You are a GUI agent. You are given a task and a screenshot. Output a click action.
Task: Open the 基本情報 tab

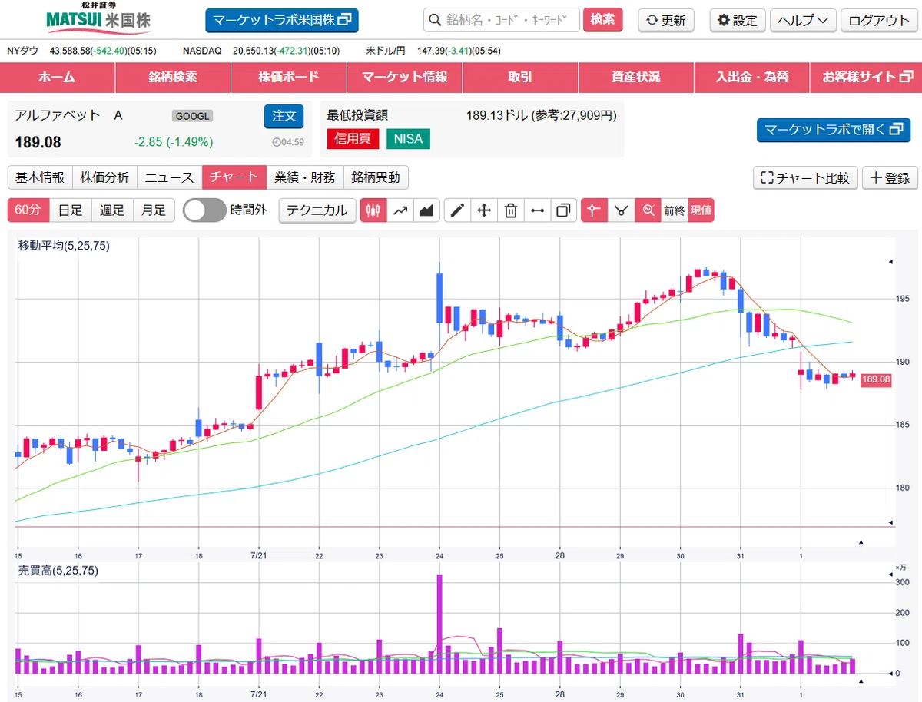[x=40, y=177]
